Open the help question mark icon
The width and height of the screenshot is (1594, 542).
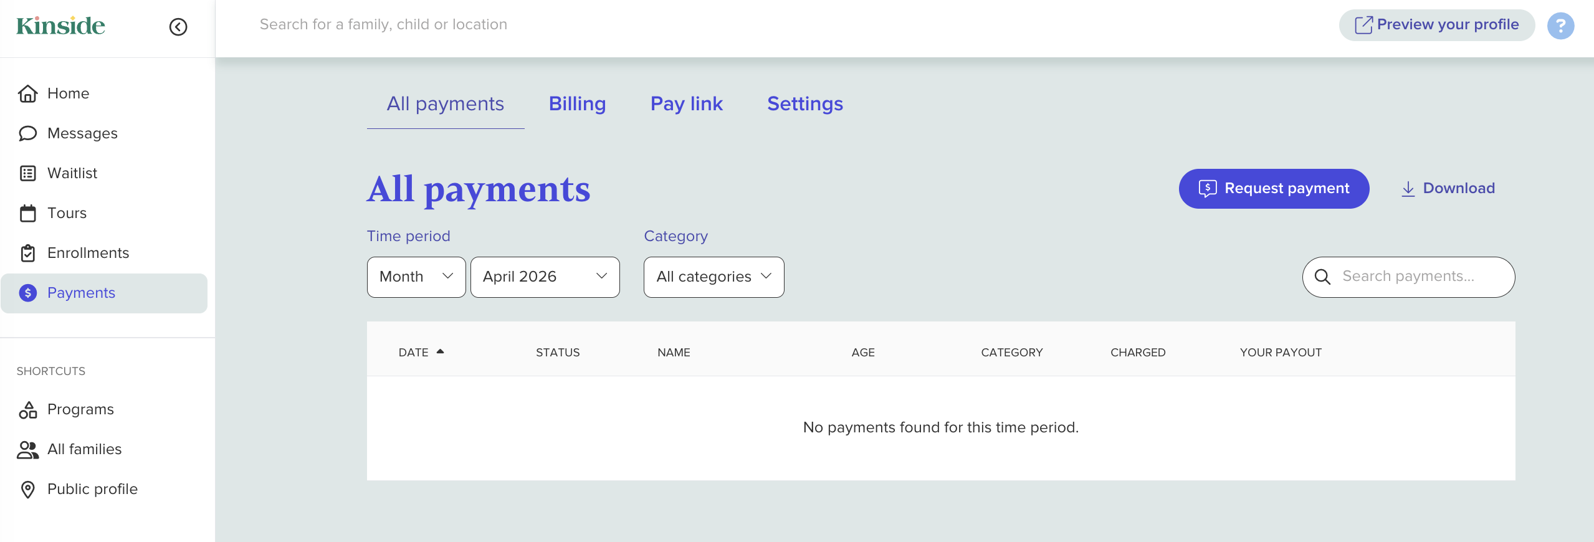click(1560, 26)
